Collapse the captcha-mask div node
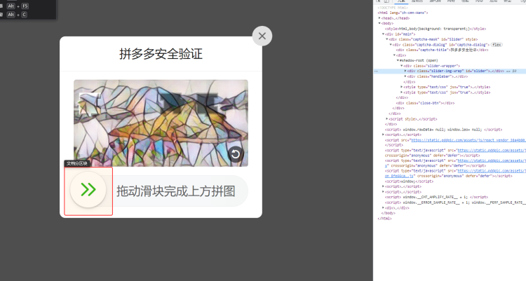This screenshot has height=281, width=526. pos(386,39)
